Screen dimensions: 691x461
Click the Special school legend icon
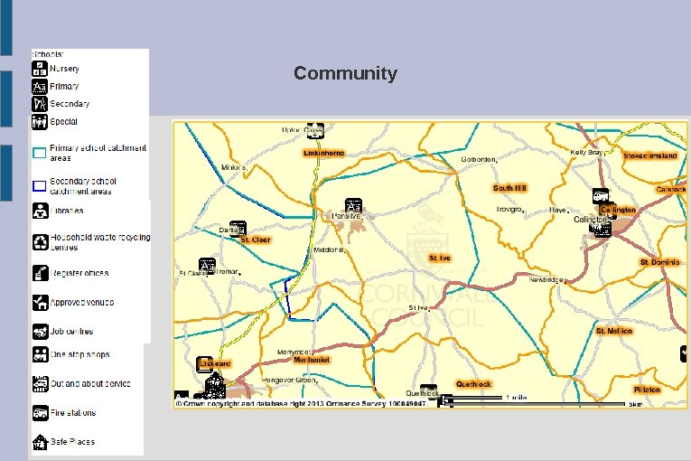(39, 121)
